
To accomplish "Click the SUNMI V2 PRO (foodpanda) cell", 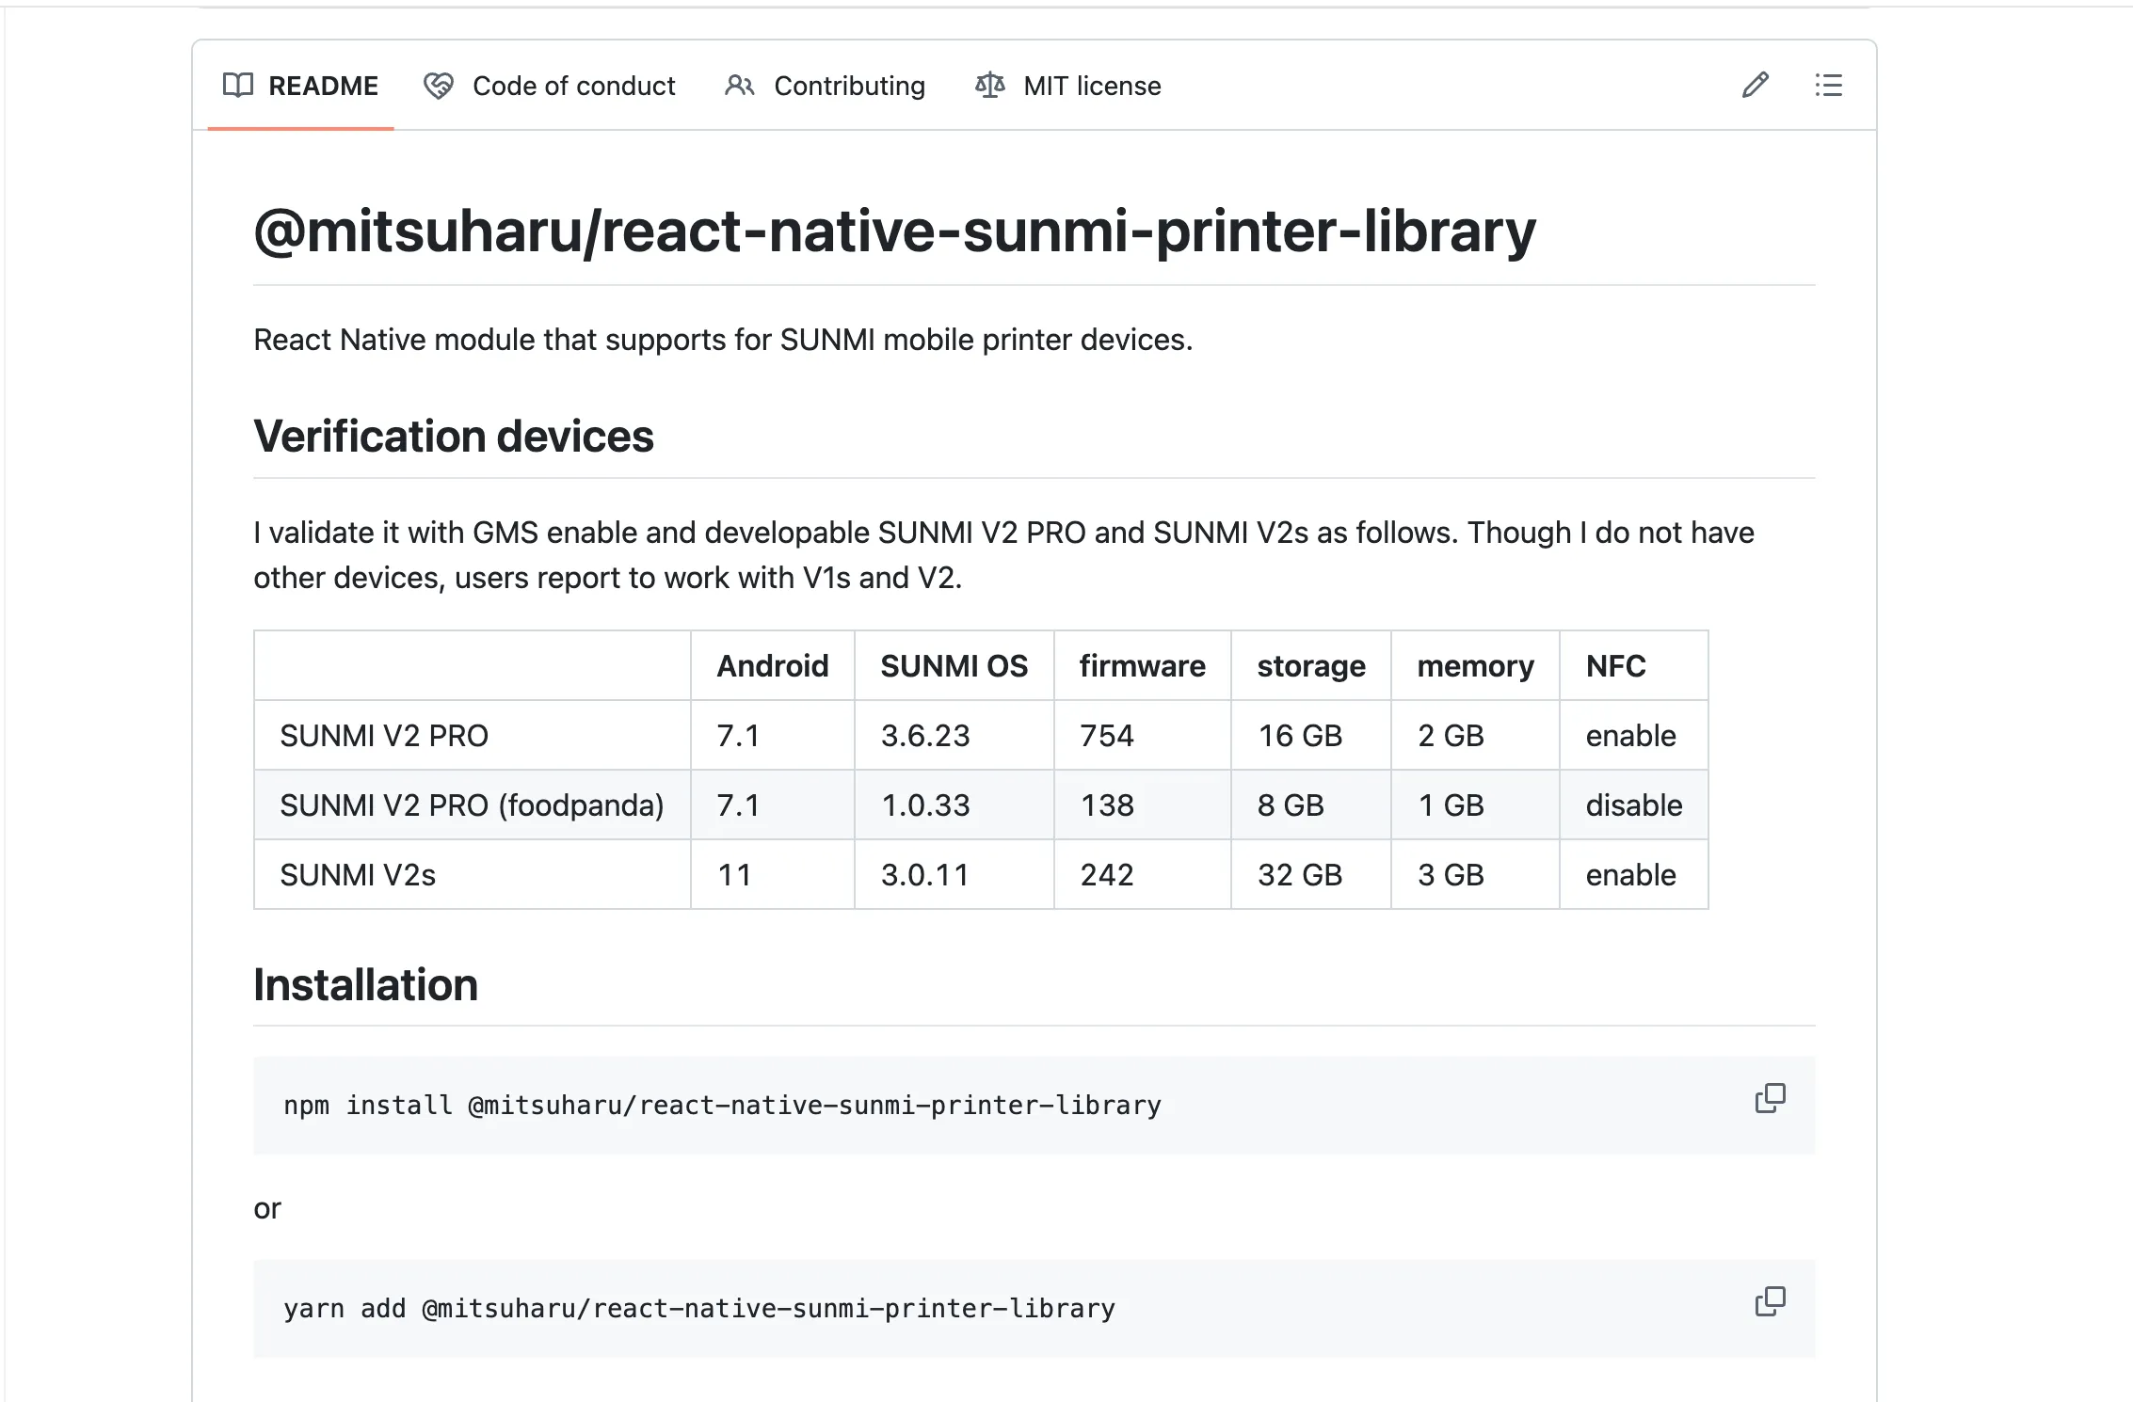I will [x=472, y=805].
